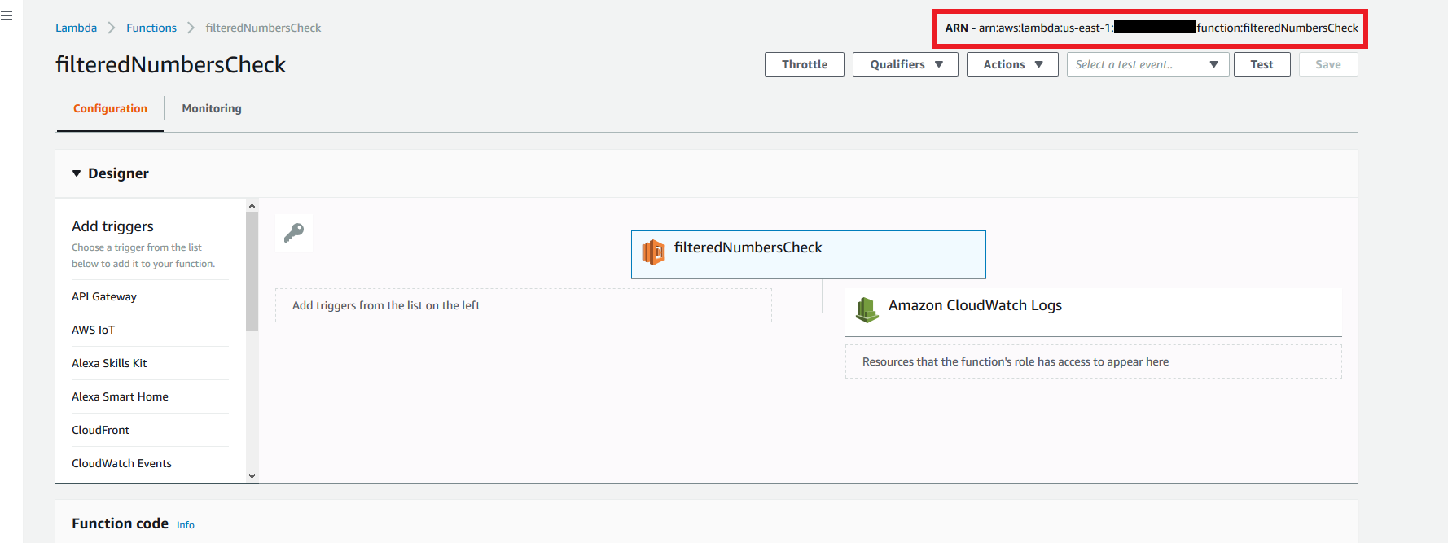1448x543 pixels.
Task: Switch to the Monitoring tab
Action: [212, 108]
